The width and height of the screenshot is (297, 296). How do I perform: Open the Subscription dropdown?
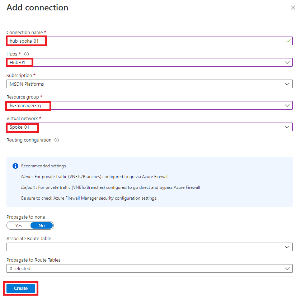tap(287, 84)
